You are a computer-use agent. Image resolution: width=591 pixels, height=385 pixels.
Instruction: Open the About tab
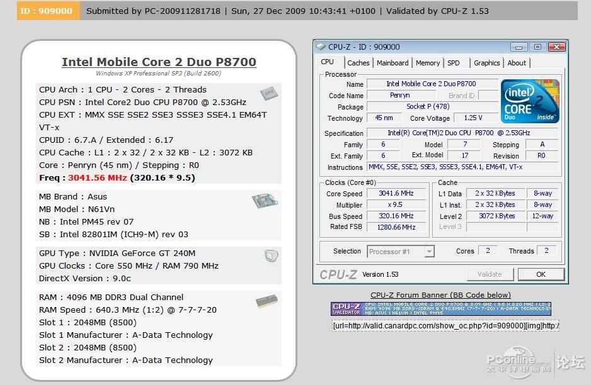point(517,63)
